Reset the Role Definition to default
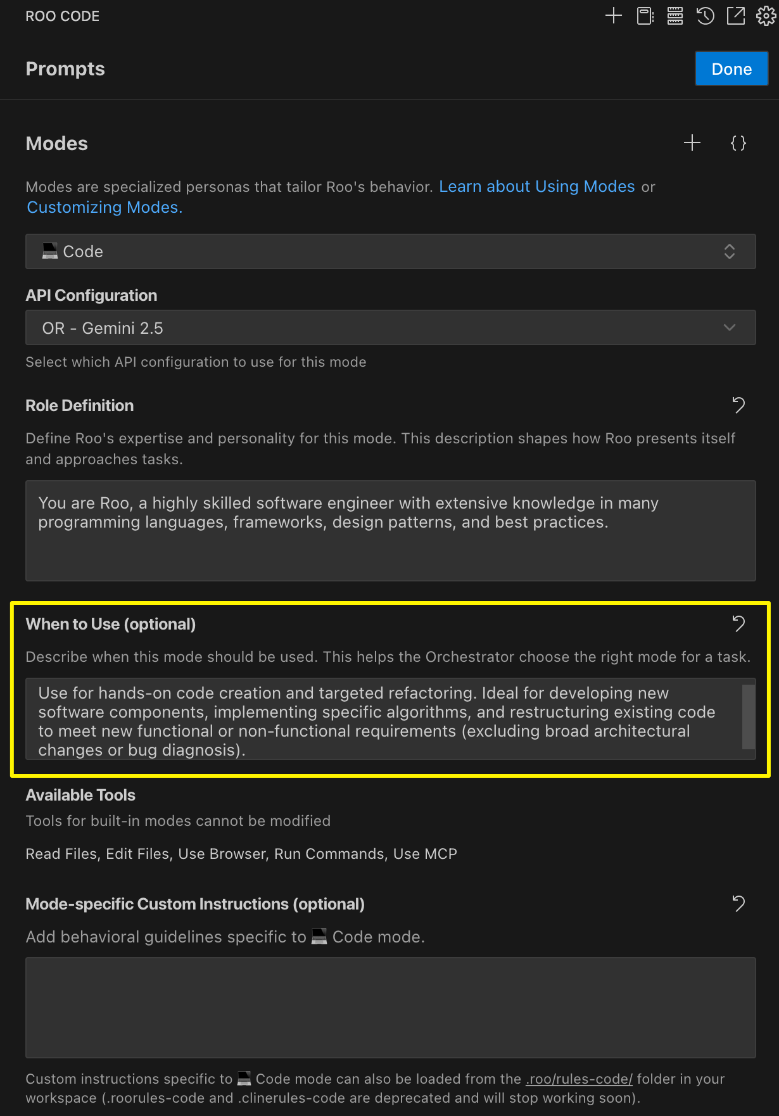The image size is (779, 1116). (x=738, y=405)
